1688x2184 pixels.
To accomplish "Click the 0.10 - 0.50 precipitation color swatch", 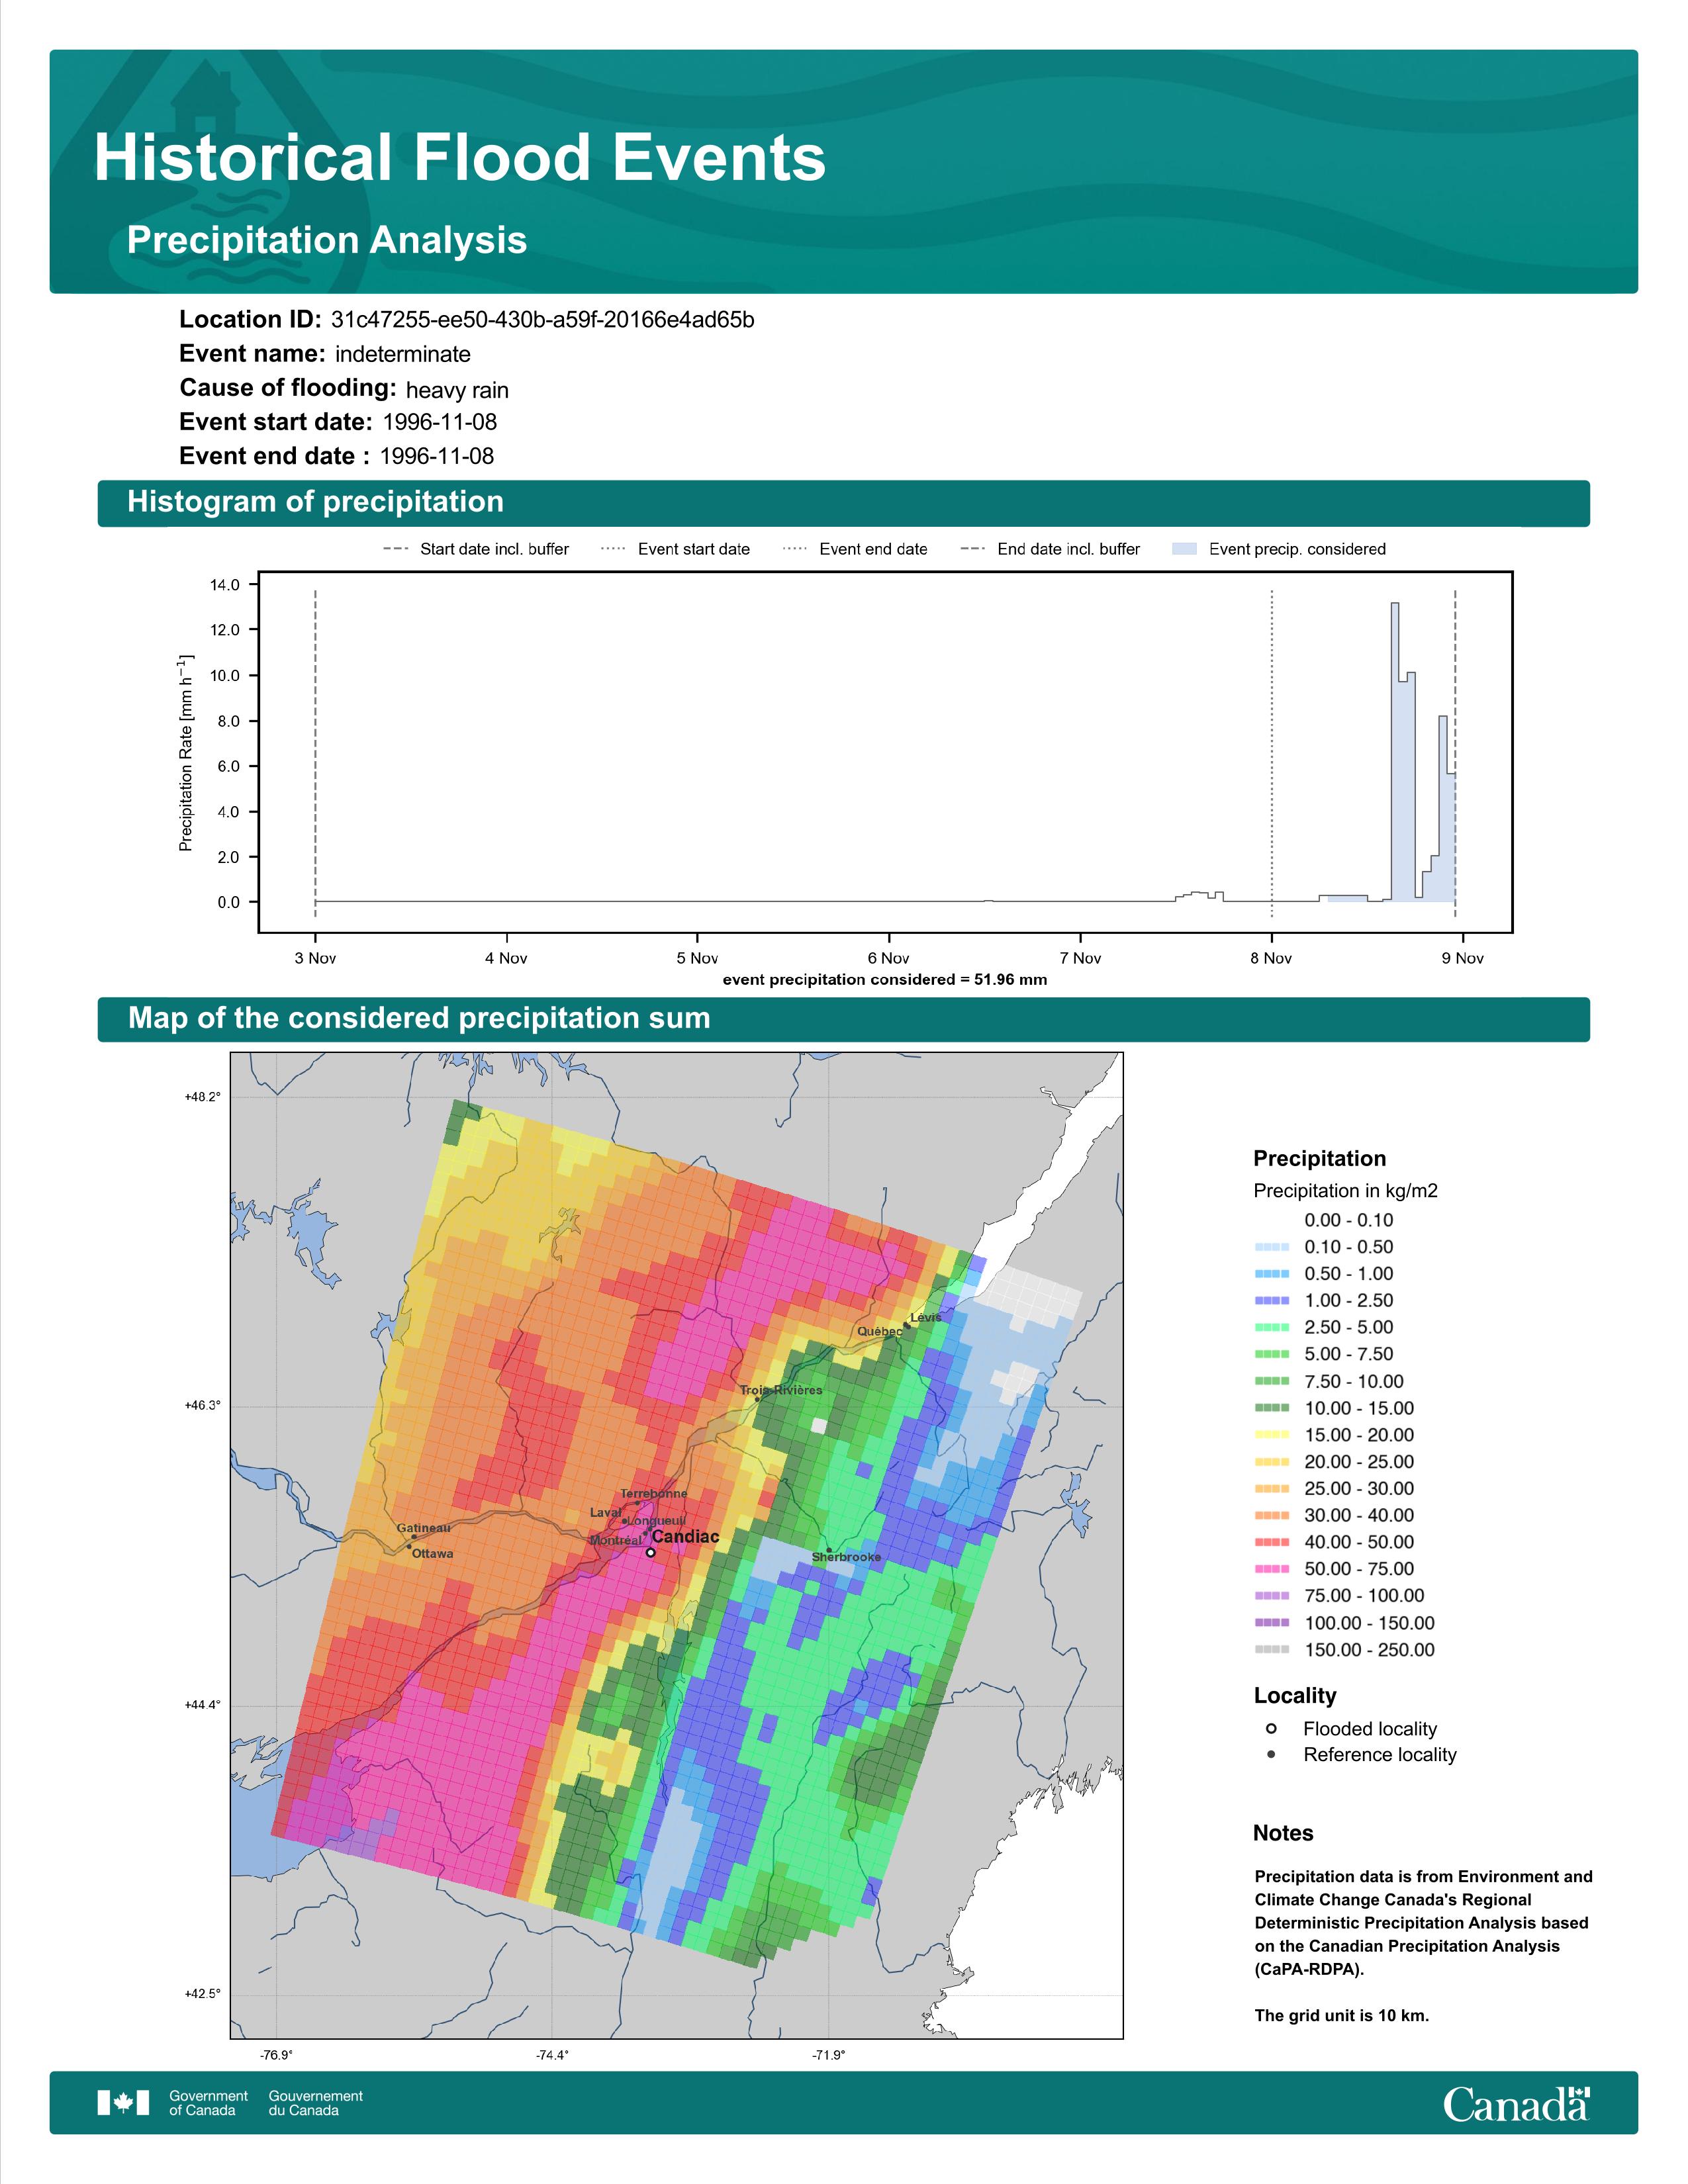I will pyautogui.click(x=1271, y=1247).
